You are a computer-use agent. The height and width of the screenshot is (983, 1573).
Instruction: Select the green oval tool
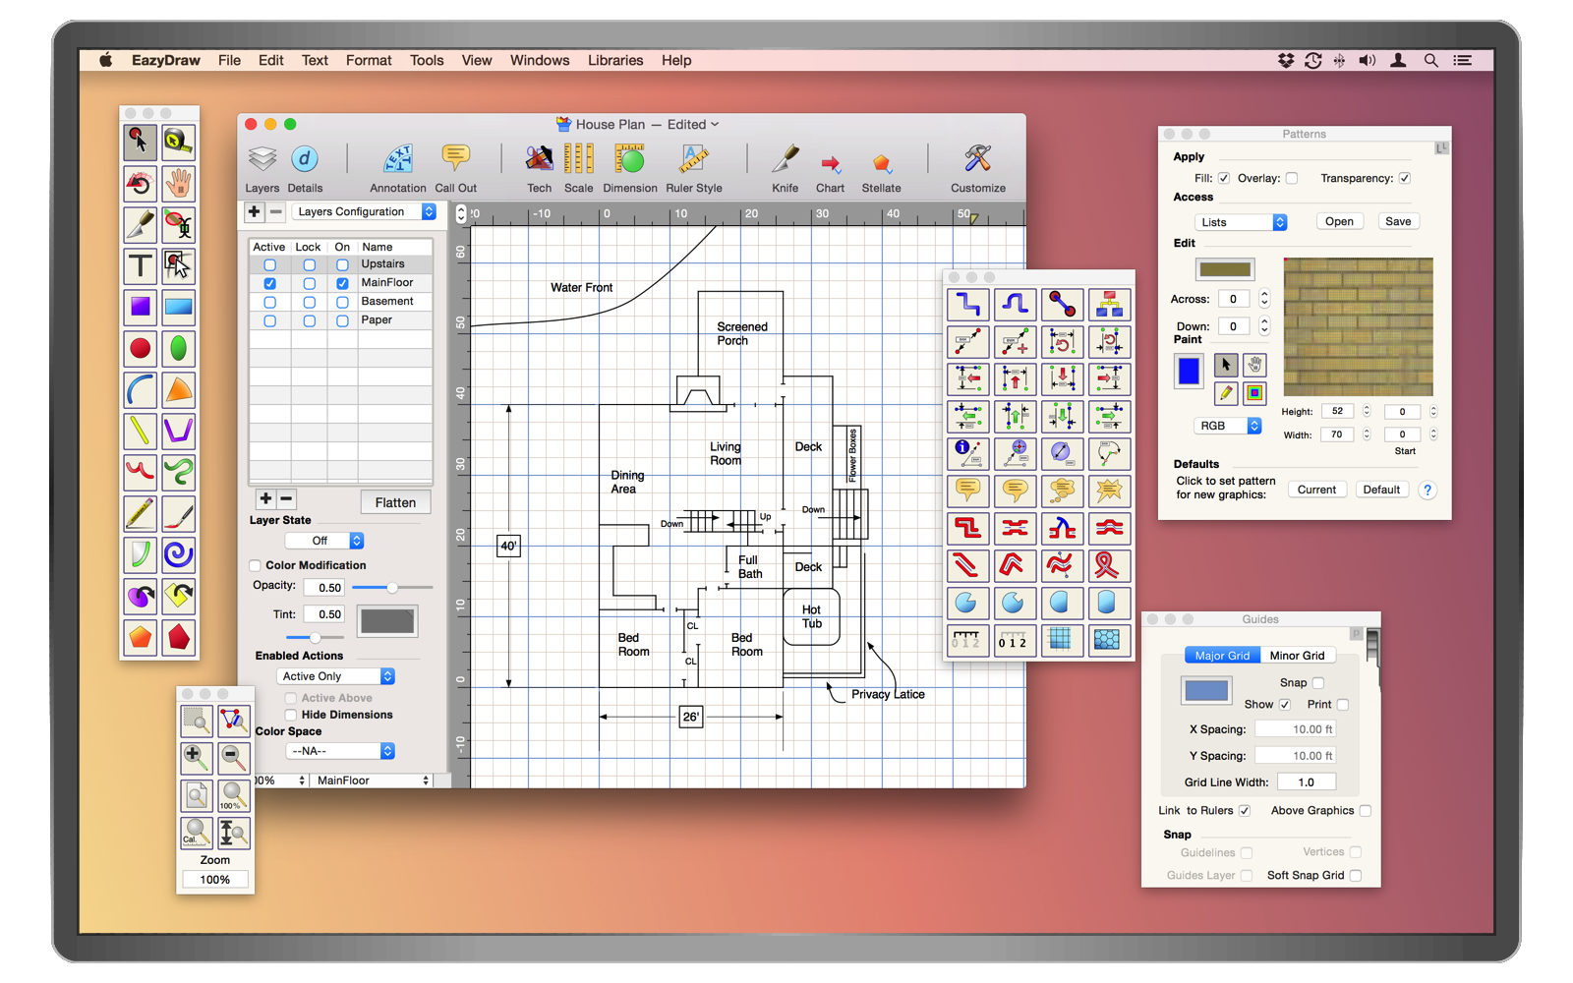click(178, 348)
